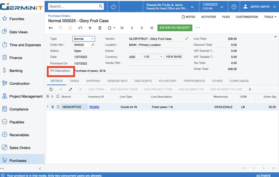Click the Enter PO Receipt button

pyautogui.click(x=175, y=28)
